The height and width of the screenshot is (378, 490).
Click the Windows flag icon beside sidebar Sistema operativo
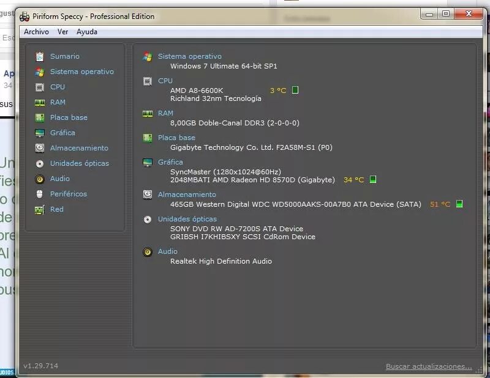tap(40, 72)
